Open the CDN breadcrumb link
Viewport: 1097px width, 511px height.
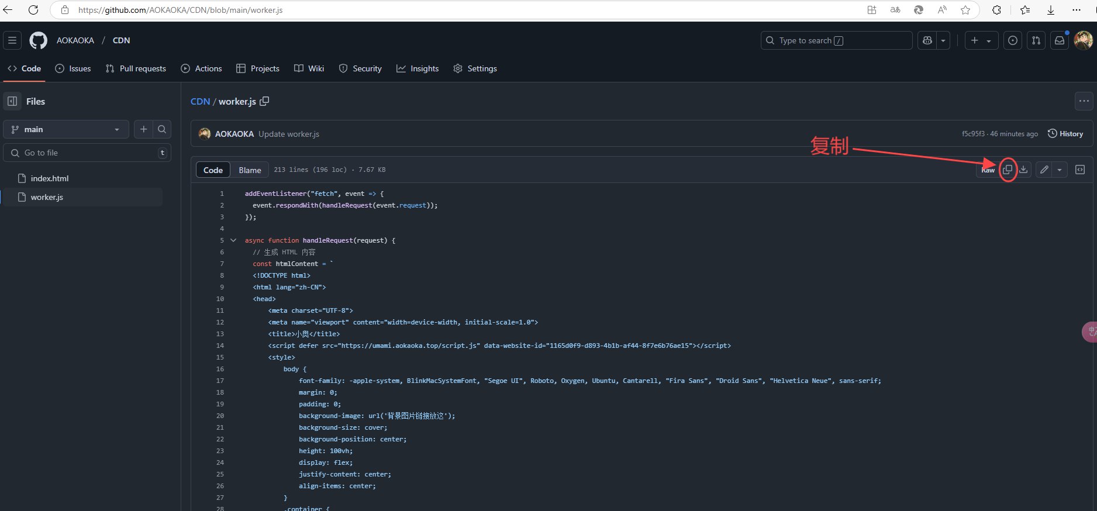pos(200,101)
